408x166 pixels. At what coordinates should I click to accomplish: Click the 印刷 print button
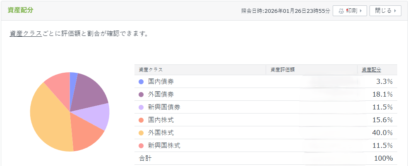click(x=350, y=11)
